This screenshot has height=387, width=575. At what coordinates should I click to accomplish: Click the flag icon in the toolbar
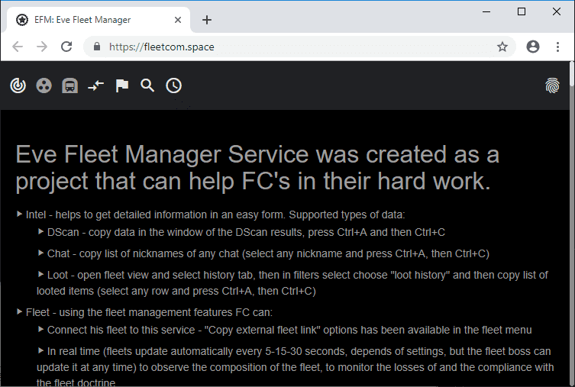point(122,85)
